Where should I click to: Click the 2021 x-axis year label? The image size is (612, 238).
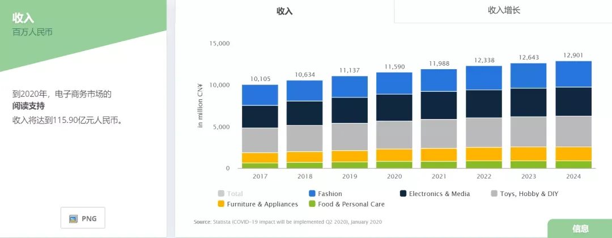439,176
